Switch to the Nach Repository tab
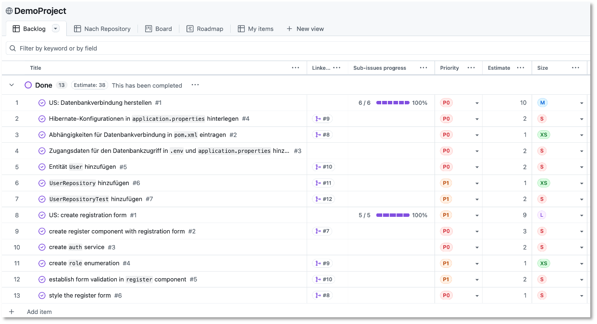This screenshot has height=324, width=597. [102, 29]
